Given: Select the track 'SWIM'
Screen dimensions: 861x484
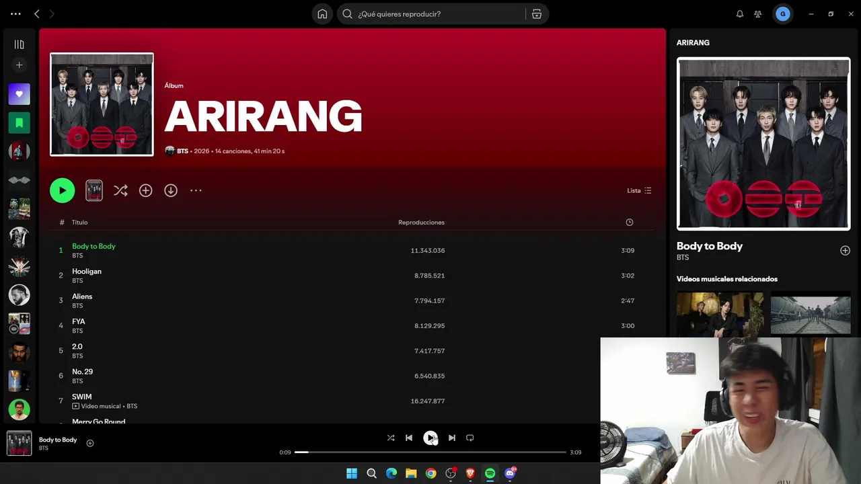Looking at the screenshot, I should click(x=81, y=397).
